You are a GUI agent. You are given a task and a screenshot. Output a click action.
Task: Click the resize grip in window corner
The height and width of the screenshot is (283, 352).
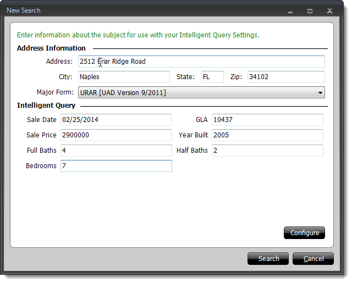[335, 269]
